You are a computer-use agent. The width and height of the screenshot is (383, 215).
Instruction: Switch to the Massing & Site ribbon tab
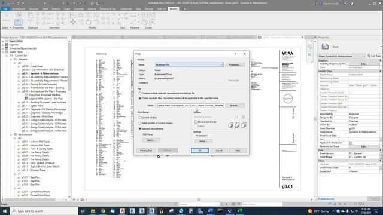[108, 8]
